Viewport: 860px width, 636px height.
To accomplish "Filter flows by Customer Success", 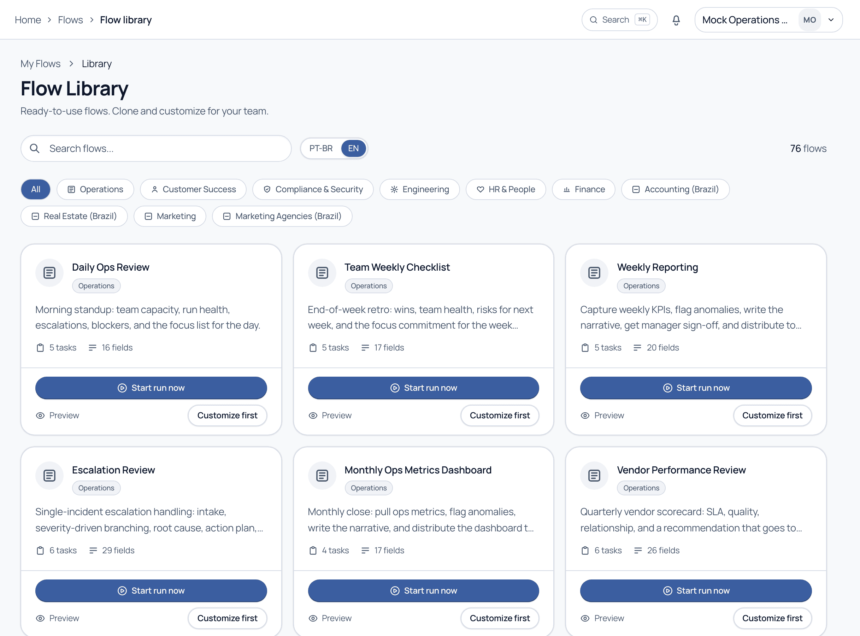I will 193,189.
